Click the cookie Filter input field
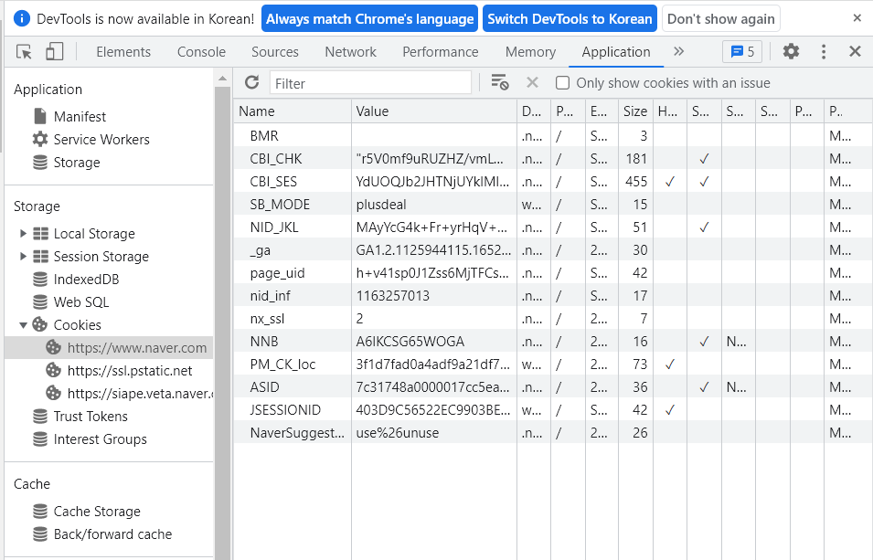The height and width of the screenshot is (560, 873). (370, 83)
